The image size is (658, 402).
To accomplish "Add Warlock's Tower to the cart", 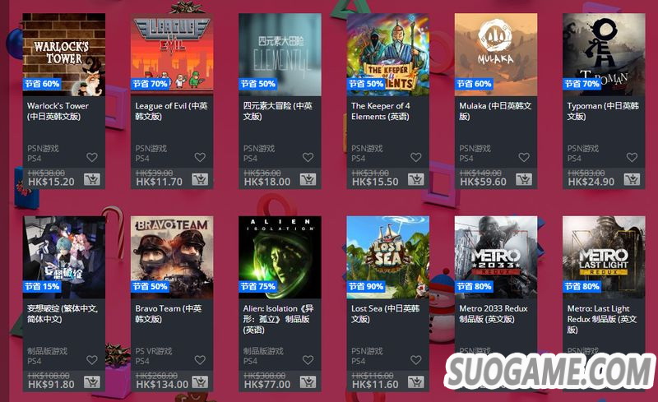I will click(x=92, y=179).
